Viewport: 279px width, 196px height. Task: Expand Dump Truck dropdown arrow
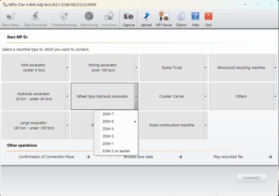206,68
